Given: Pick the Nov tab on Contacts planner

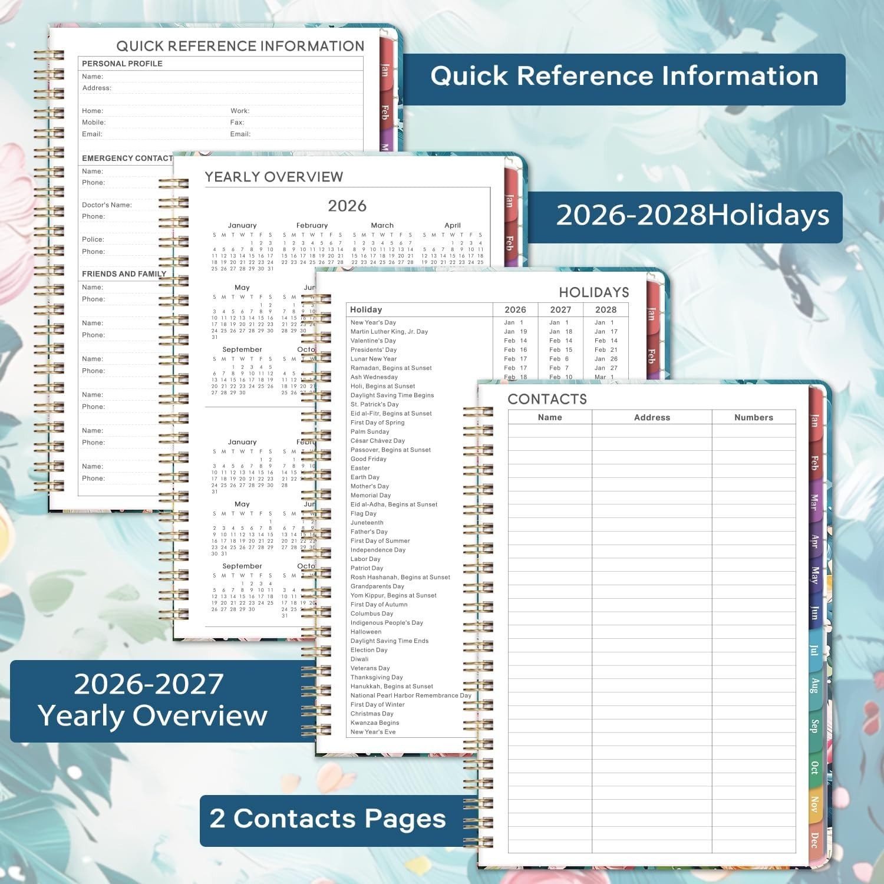Looking at the screenshot, I should coord(815,804).
